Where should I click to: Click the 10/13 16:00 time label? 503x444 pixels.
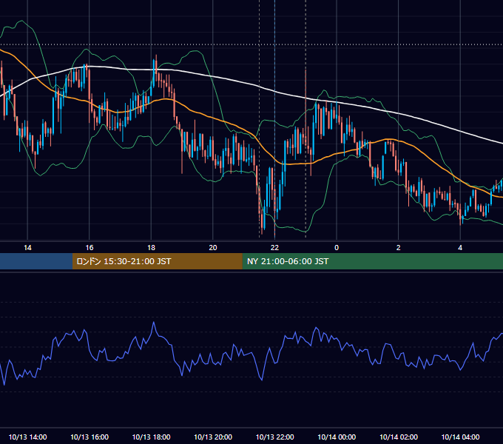point(90,437)
